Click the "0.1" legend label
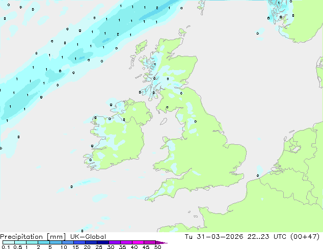Viewport: 323px width, 249px height. pyautogui.click(x=6, y=247)
